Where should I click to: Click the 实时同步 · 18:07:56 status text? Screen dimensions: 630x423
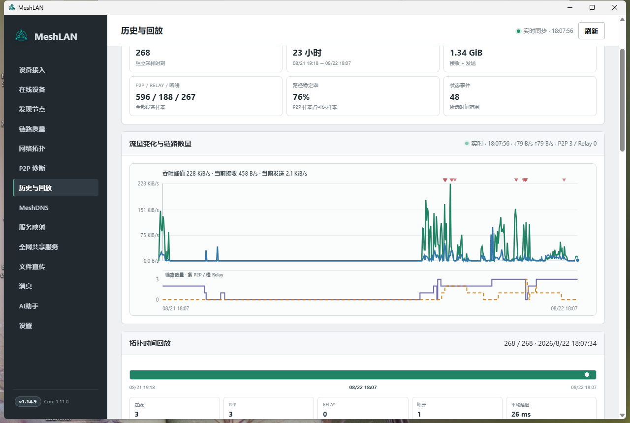[x=548, y=31]
